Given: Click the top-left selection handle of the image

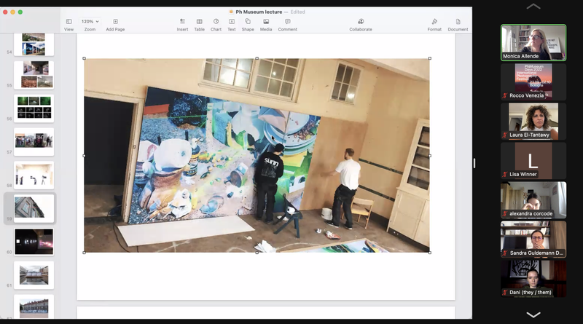Looking at the screenshot, I should click(84, 58).
